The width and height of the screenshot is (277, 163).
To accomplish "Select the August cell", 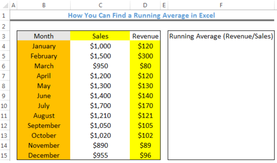I will [44, 116].
